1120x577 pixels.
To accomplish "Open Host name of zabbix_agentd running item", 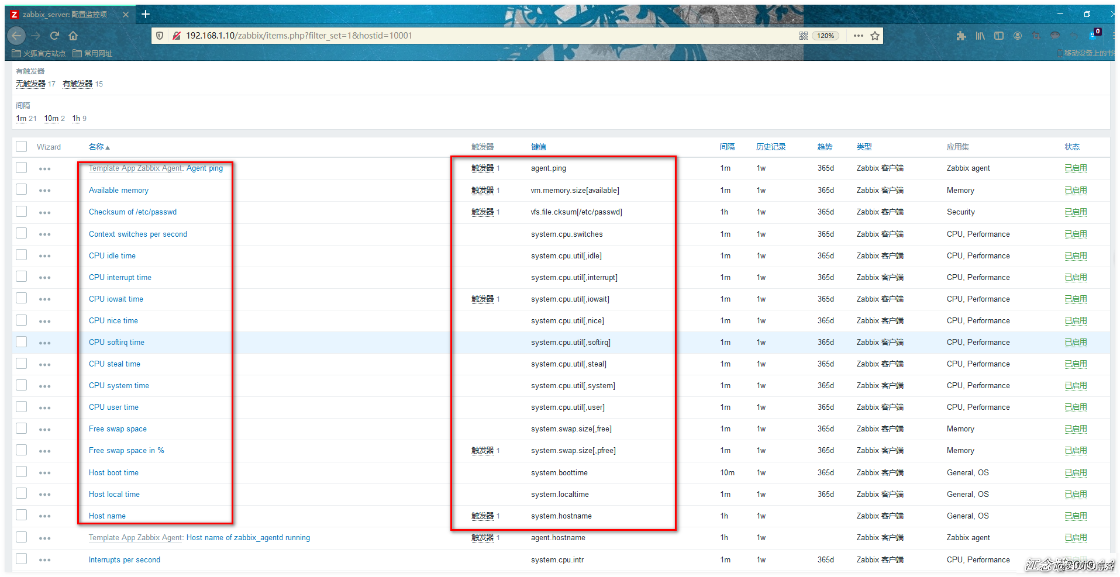I will (x=248, y=538).
